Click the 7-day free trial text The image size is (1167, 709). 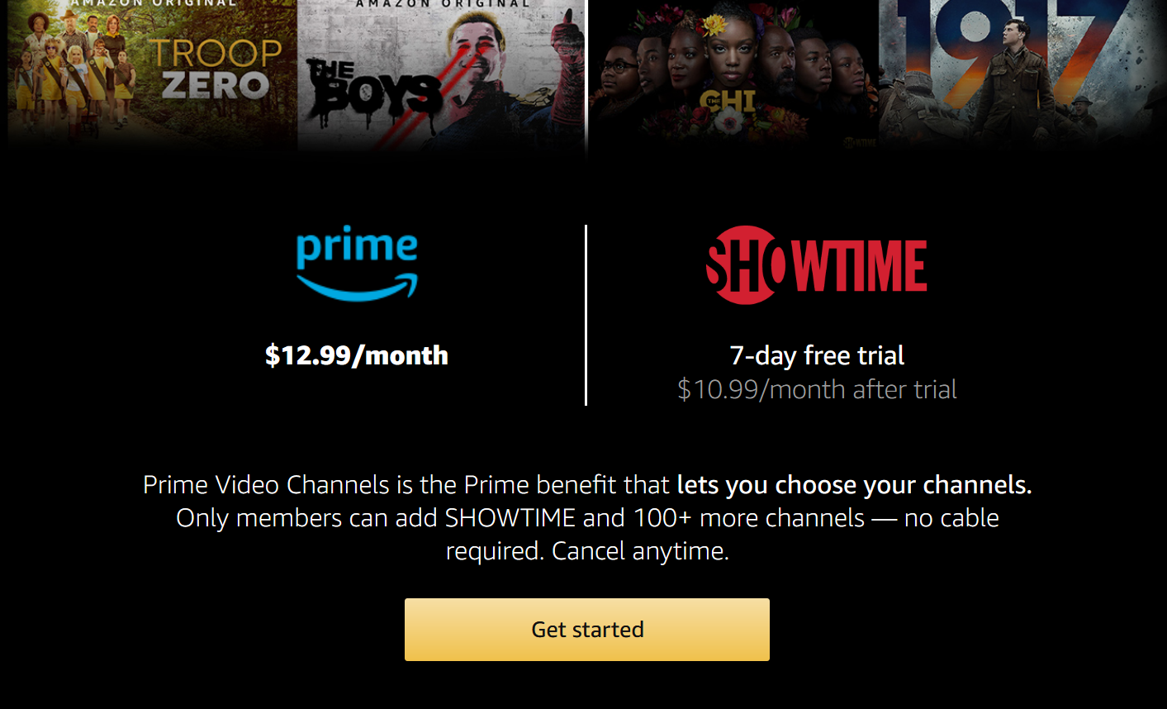pos(817,355)
